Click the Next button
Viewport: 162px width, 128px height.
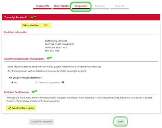(121, 122)
